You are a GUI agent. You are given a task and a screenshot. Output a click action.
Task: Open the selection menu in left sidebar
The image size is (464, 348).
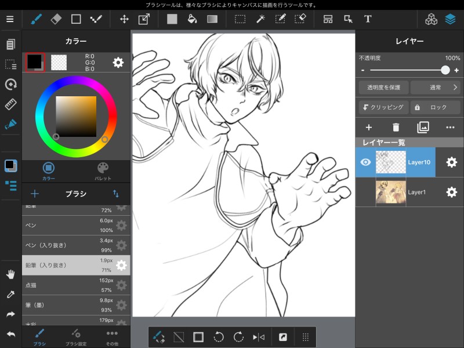(x=10, y=64)
